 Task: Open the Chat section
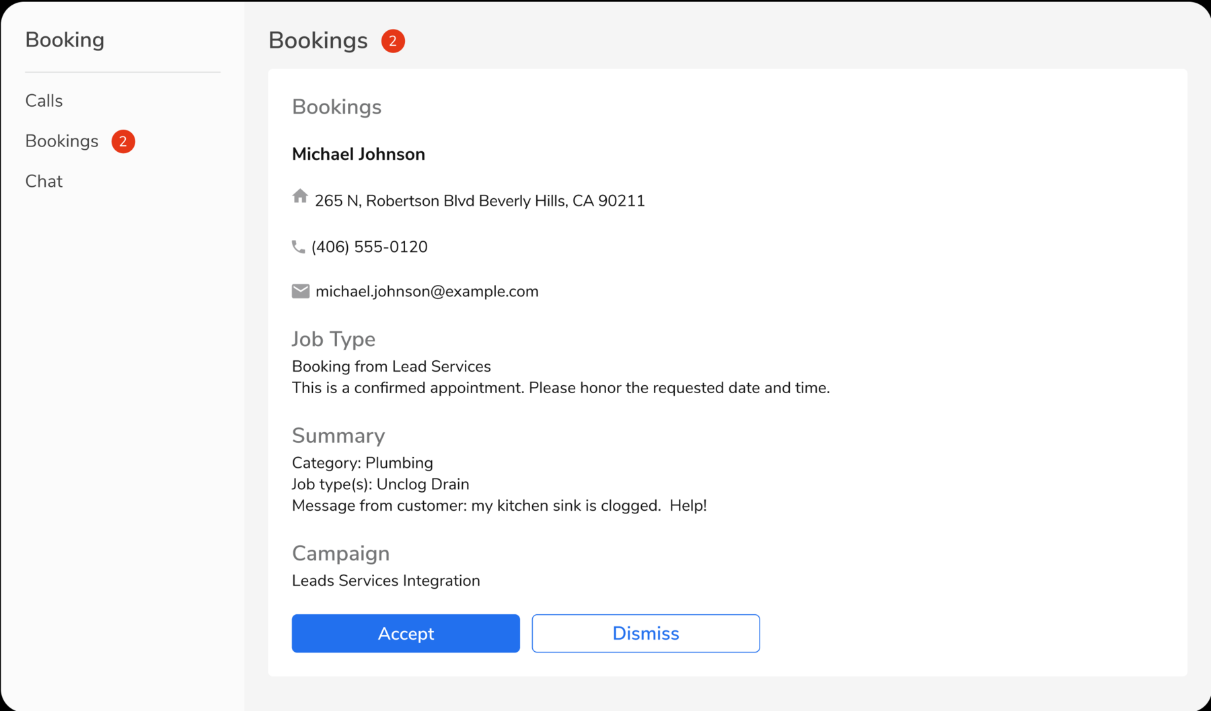tap(43, 181)
